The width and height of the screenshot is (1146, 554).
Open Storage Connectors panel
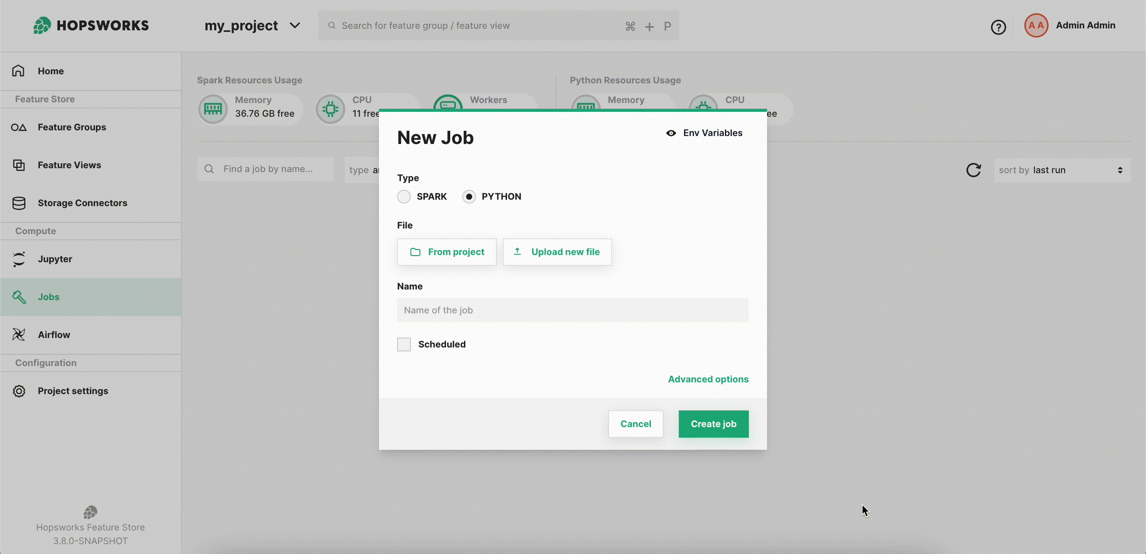coord(83,202)
